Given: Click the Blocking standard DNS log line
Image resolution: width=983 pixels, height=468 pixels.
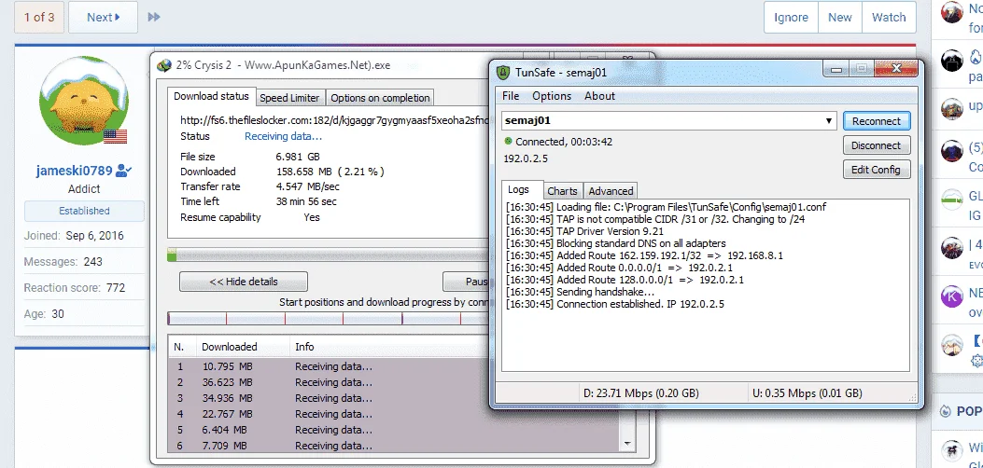Looking at the screenshot, I should (615, 243).
